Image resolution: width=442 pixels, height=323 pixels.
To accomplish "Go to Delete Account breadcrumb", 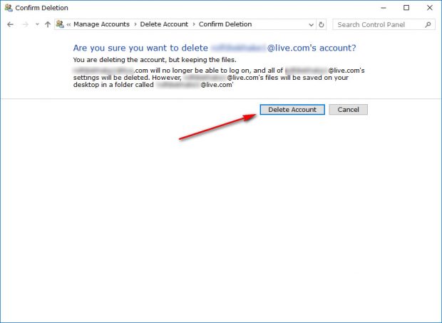I will click(164, 24).
